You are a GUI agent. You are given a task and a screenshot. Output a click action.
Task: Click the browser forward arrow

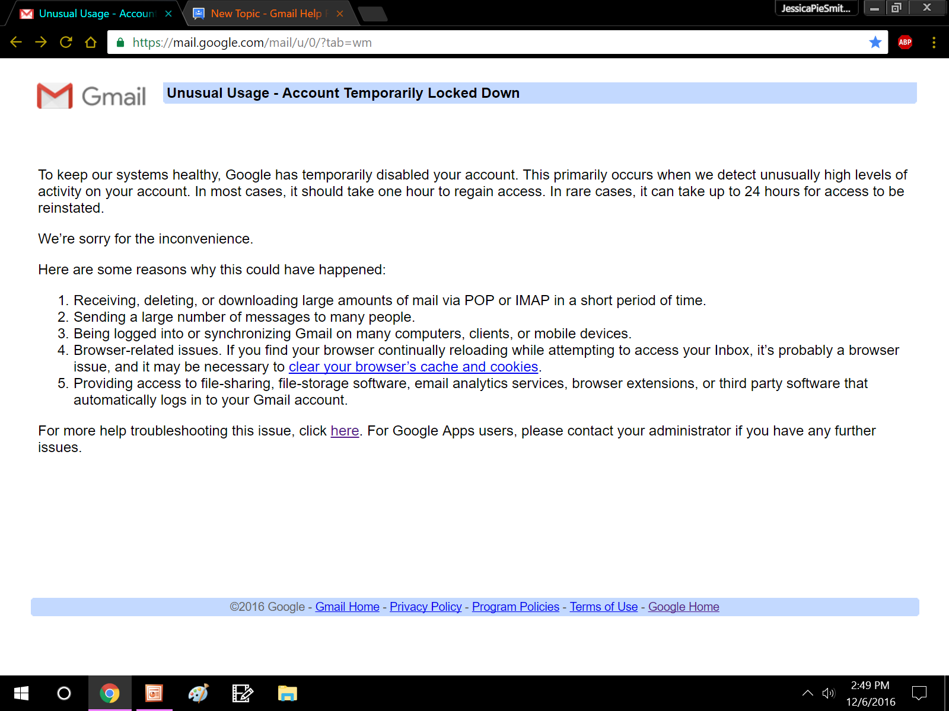(x=41, y=42)
